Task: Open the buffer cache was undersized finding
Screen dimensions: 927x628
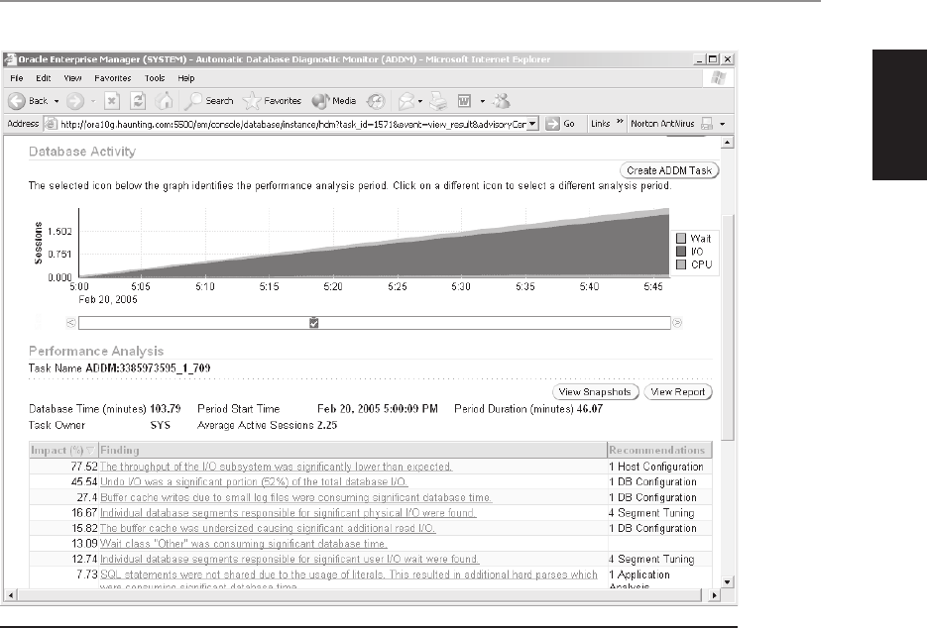Action: pyautogui.click(x=268, y=528)
